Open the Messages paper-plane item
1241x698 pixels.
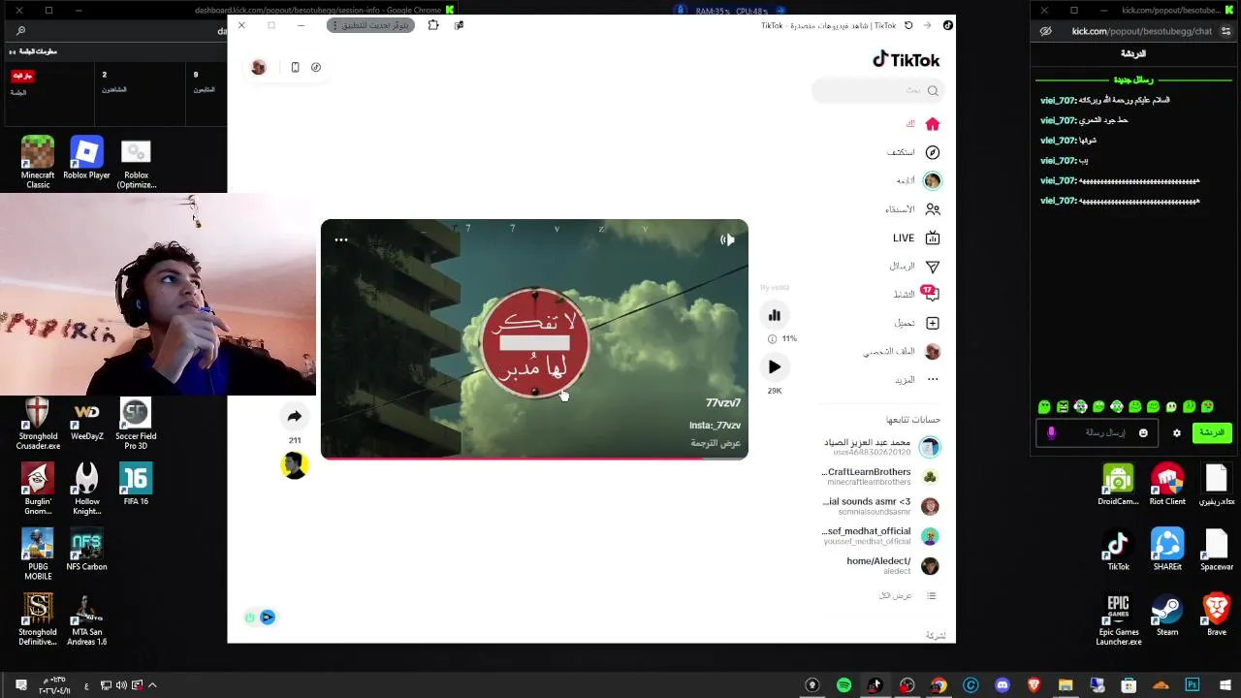click(915, 266)
